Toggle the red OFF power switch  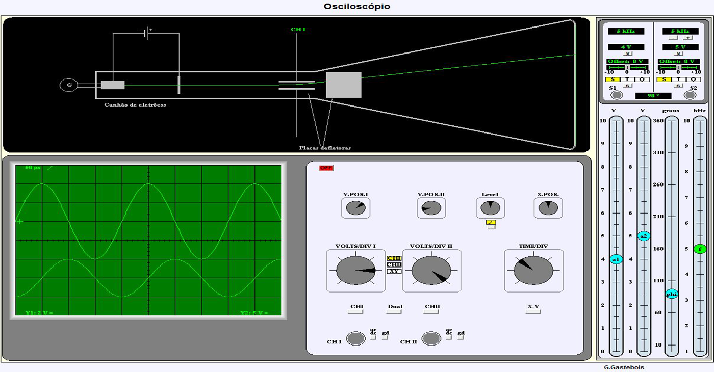click(x=326, y=168)
